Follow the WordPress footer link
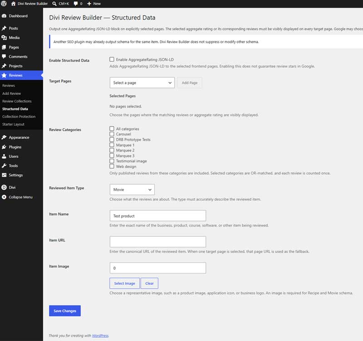363x341 pixels. pos(100,336)
